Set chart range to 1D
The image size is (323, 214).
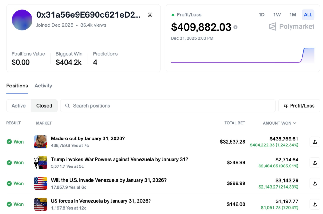(x=261, y=15)
